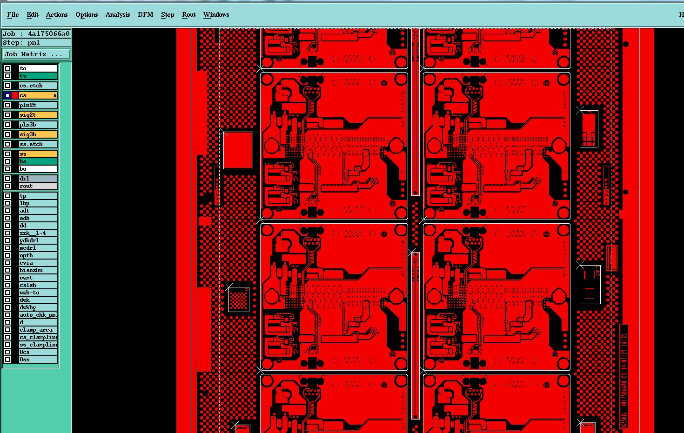Screen dimensions: 684x433
Task: Toggle display checkbox of layer rout
Action: (7, 186)
